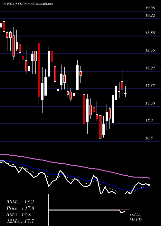Select the 17.2 price level label
161x226 pixels.
(149, 121)
